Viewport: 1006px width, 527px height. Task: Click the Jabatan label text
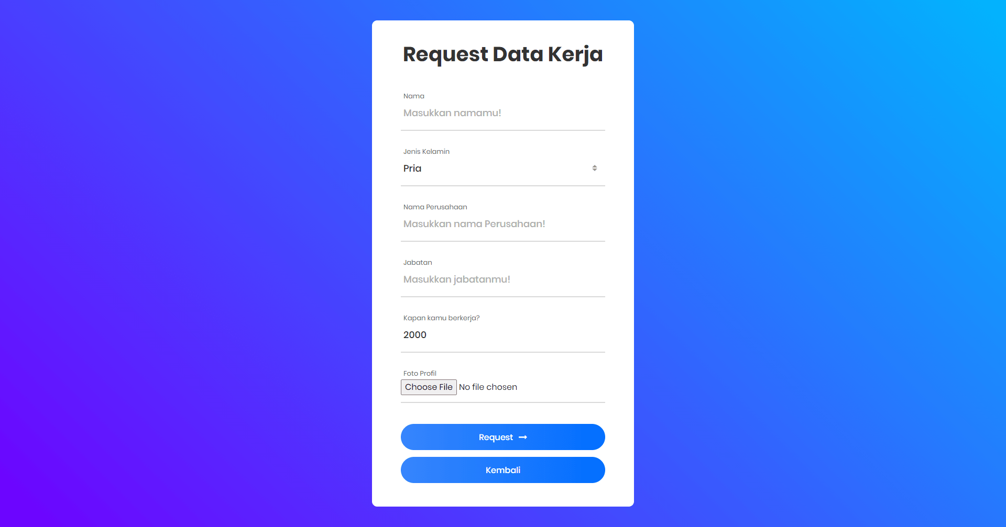click(x=418, y=263)
